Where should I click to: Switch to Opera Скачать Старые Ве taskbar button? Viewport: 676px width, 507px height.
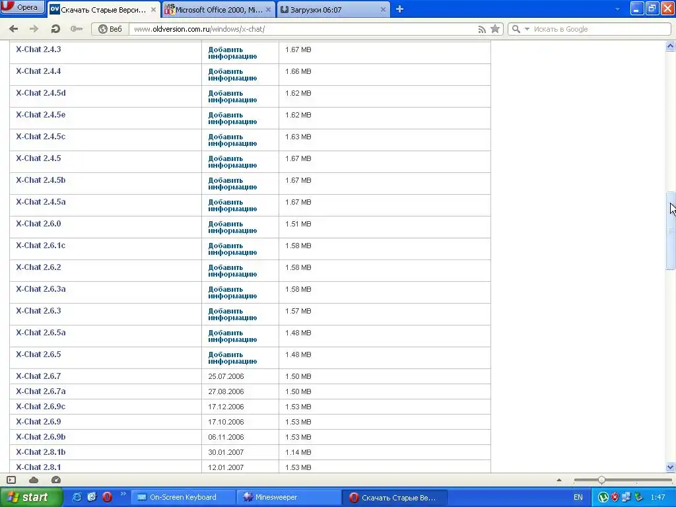(394, 497)
